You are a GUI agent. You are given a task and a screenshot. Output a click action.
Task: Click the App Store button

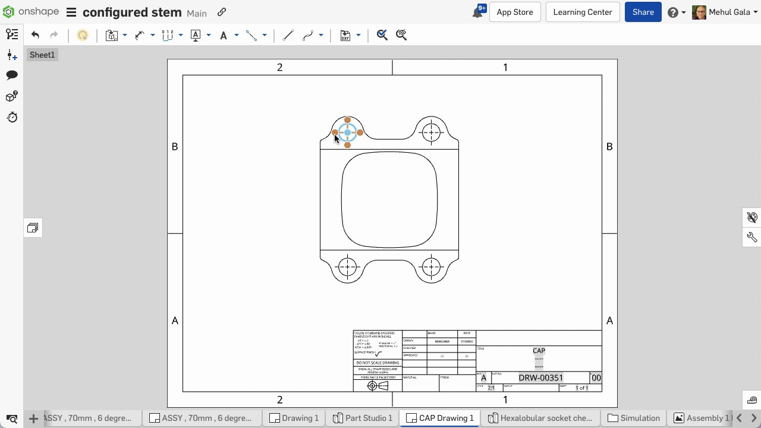tap(514, 12)
